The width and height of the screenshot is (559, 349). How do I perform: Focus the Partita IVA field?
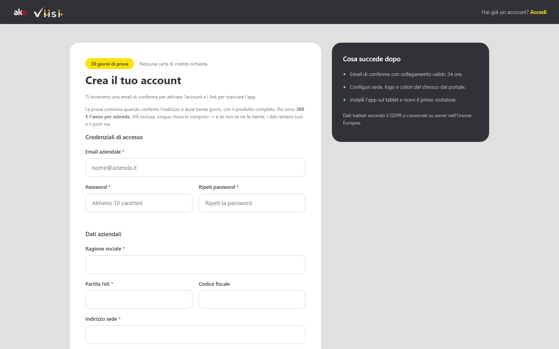[x=139, y=299]
